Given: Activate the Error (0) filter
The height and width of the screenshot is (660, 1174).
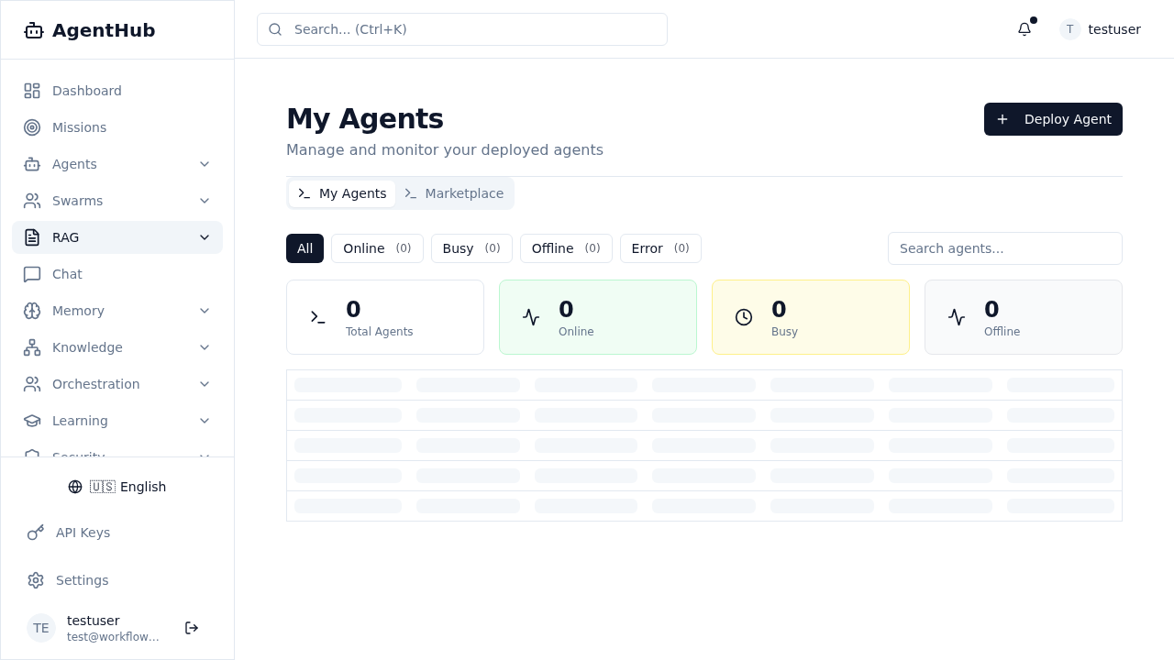Looking at the screenshot, I should pyautogui.click(x=660, y=248).
